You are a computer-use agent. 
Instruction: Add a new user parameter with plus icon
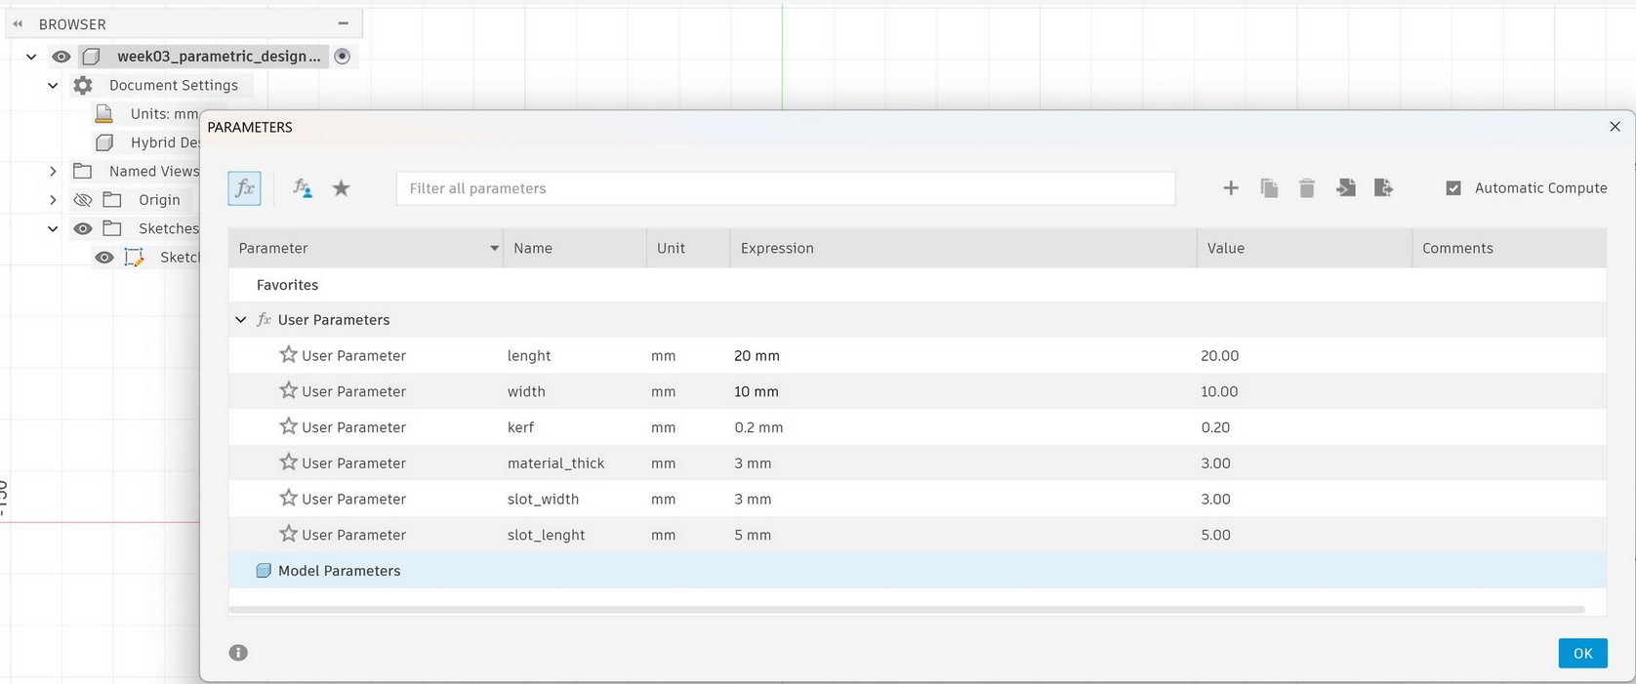(x=1231, y=188)
